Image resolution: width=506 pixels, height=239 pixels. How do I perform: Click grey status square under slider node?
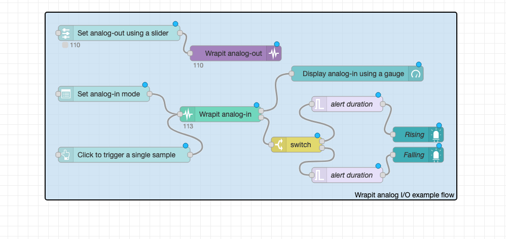click(x=65, y=45)
